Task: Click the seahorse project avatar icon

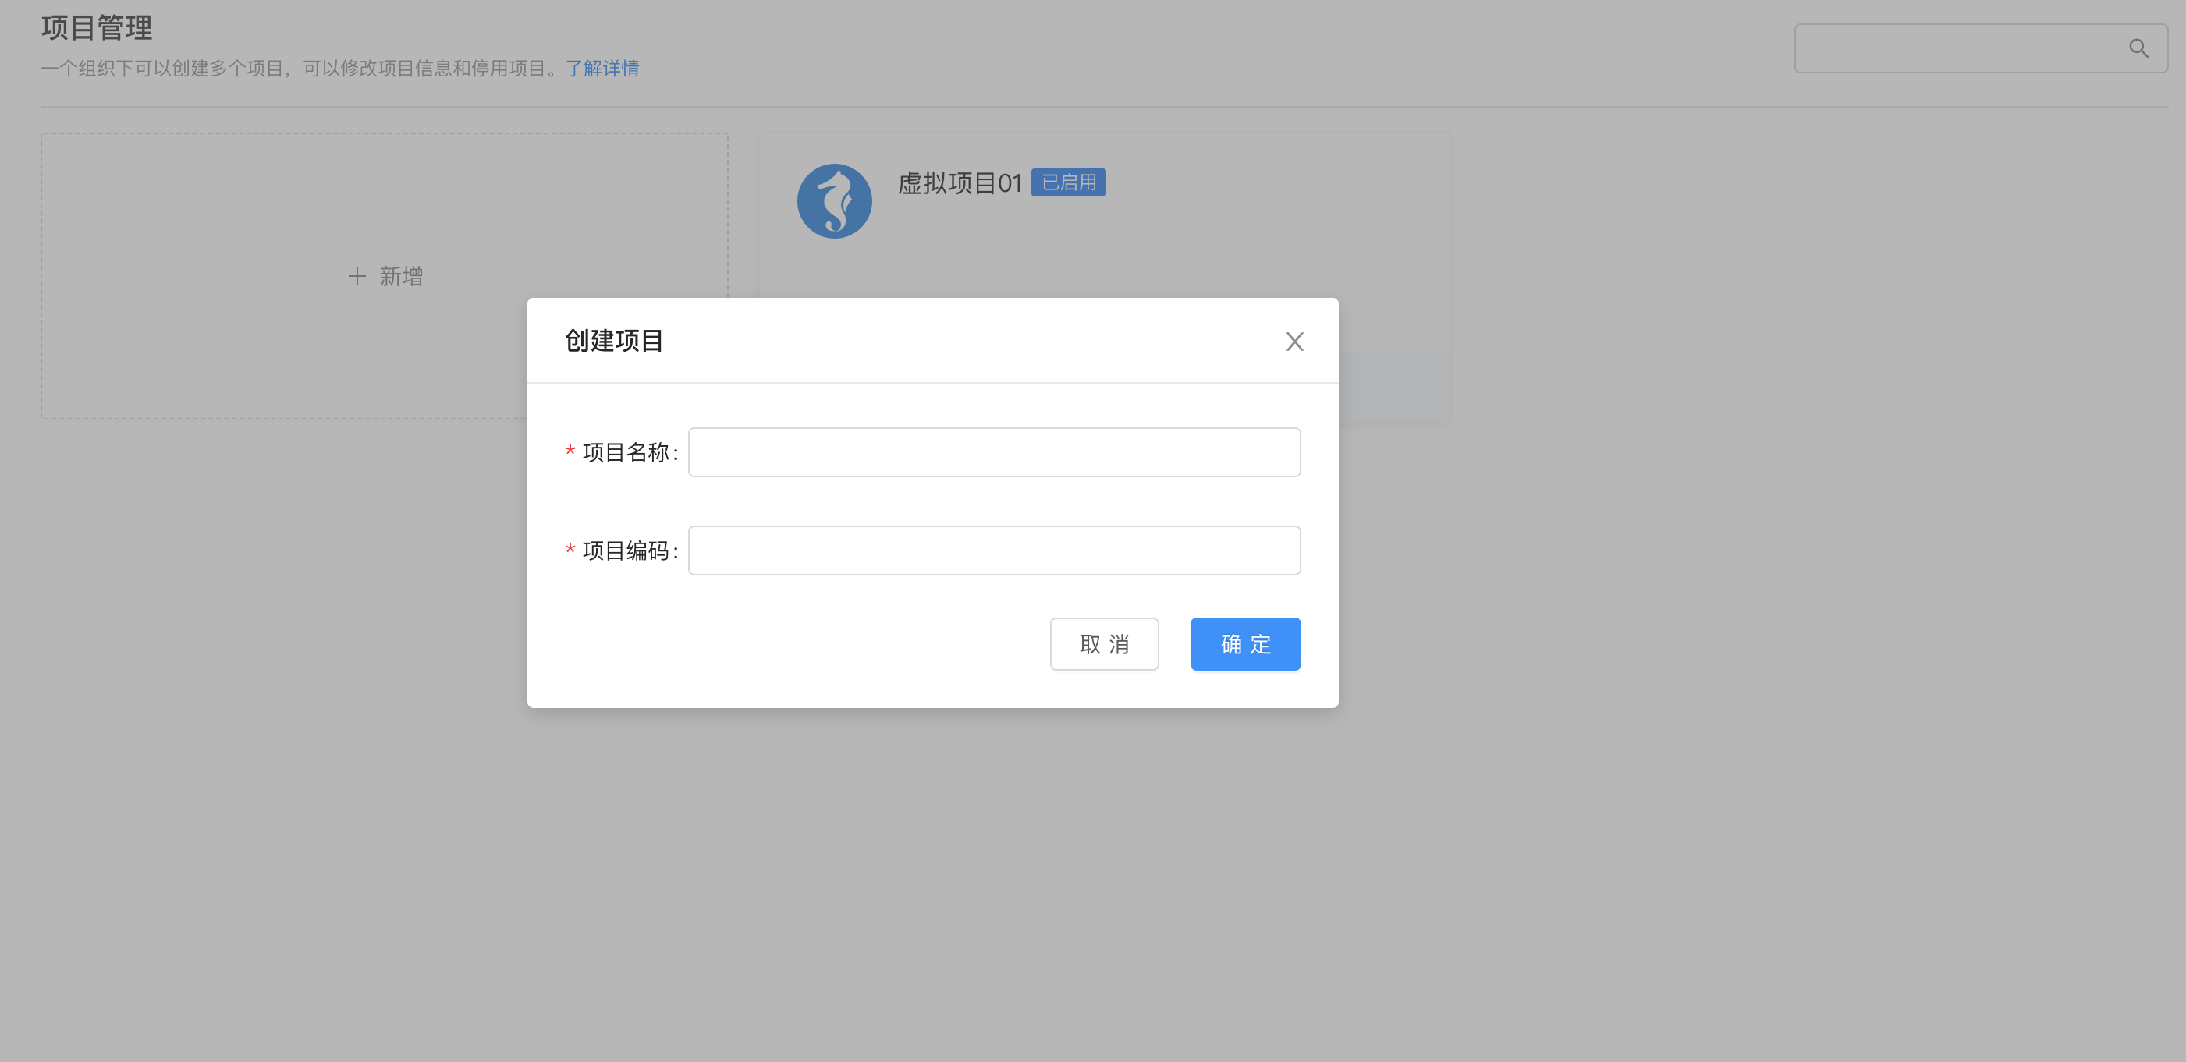Action: point(834,201)
